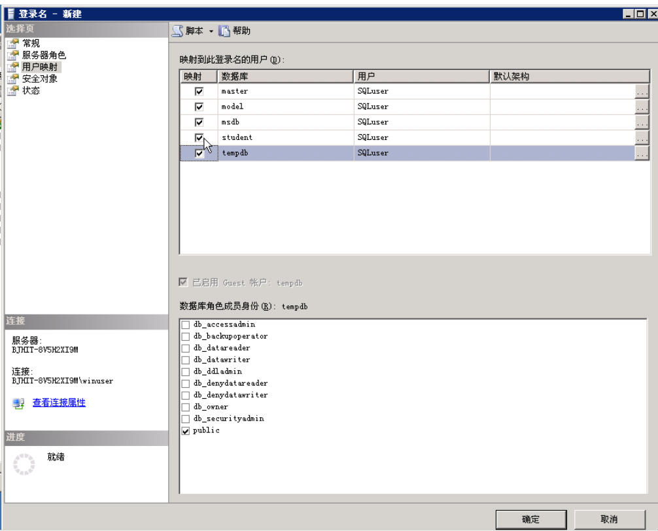
Task: Click the 取消 button
Action: [610, 519]
